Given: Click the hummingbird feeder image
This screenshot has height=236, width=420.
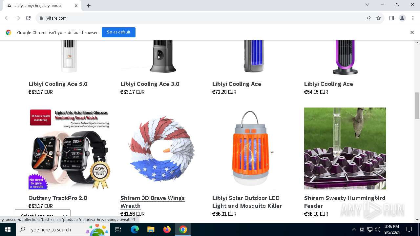Looking at the screenshot, I should (345, 148).
